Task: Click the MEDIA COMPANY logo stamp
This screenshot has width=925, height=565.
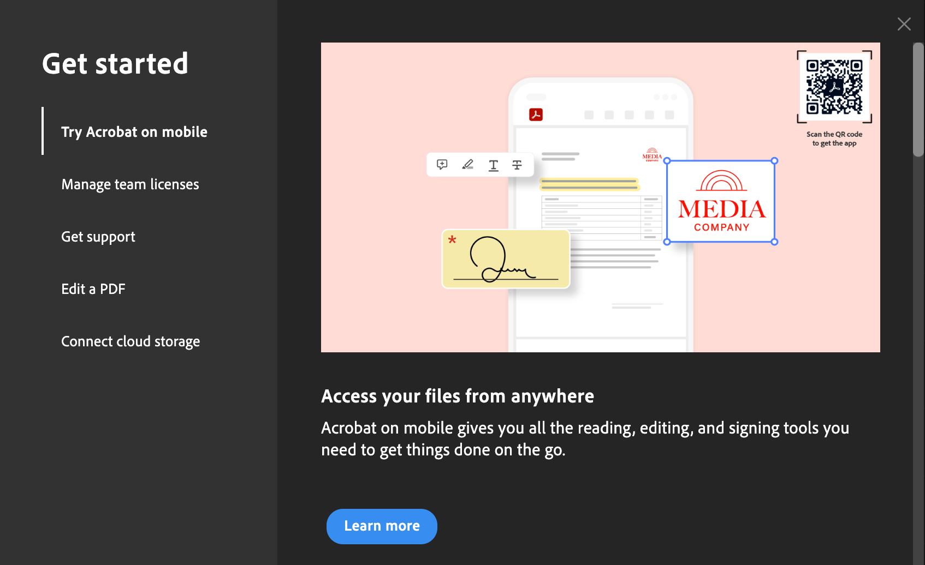Action: click(x=720, y=201)
